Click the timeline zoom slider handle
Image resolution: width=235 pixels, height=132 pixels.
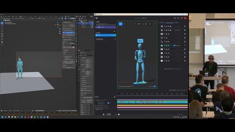click(x=97, y=110)
